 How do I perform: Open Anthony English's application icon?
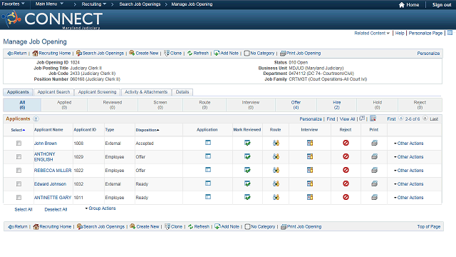207,156
